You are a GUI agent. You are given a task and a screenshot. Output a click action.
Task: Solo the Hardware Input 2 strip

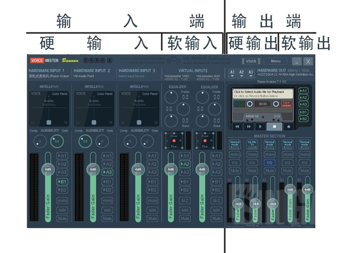107,210
